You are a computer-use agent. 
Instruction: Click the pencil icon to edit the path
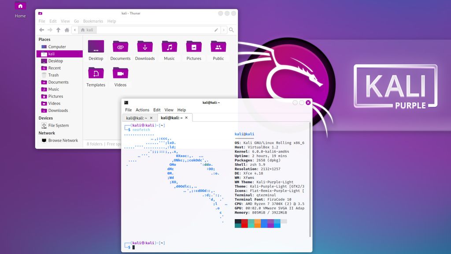tap(215, 30)
